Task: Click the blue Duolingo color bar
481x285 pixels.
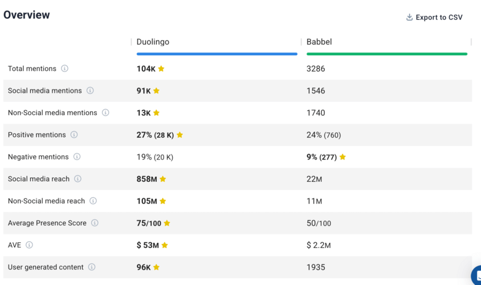Action: click(217, 54)
